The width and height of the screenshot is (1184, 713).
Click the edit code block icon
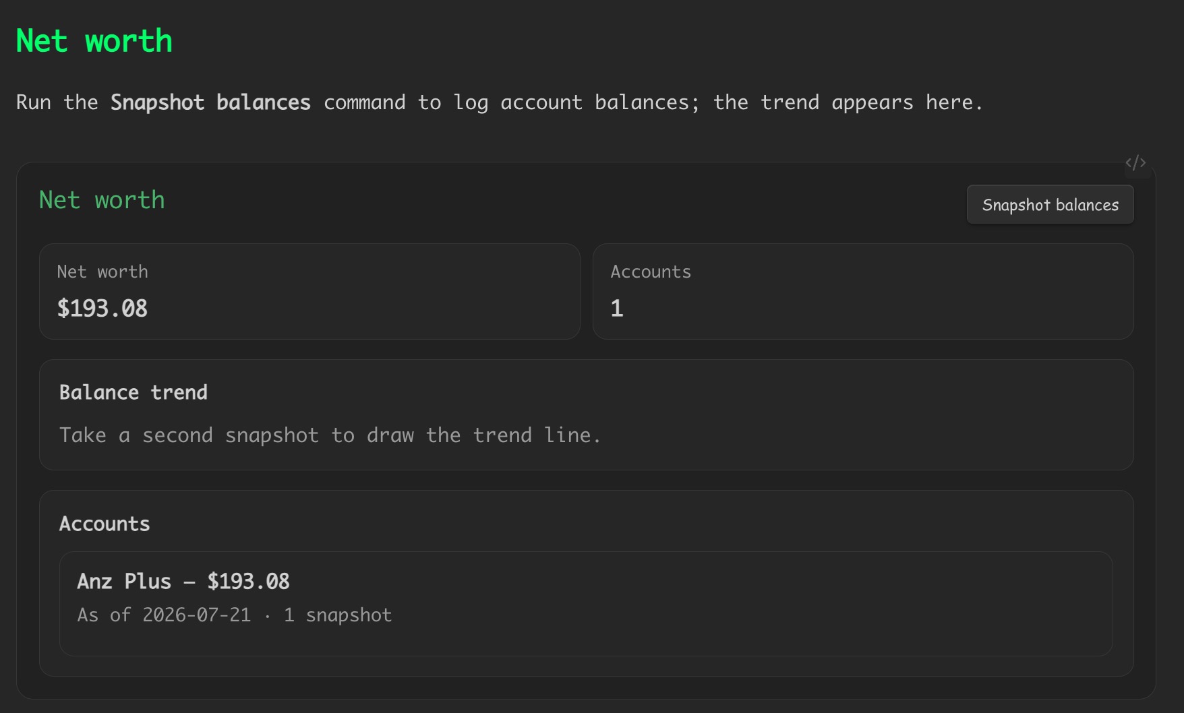(1135, 162)
